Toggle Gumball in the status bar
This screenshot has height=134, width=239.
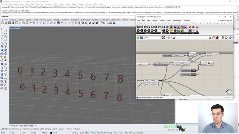109,133
